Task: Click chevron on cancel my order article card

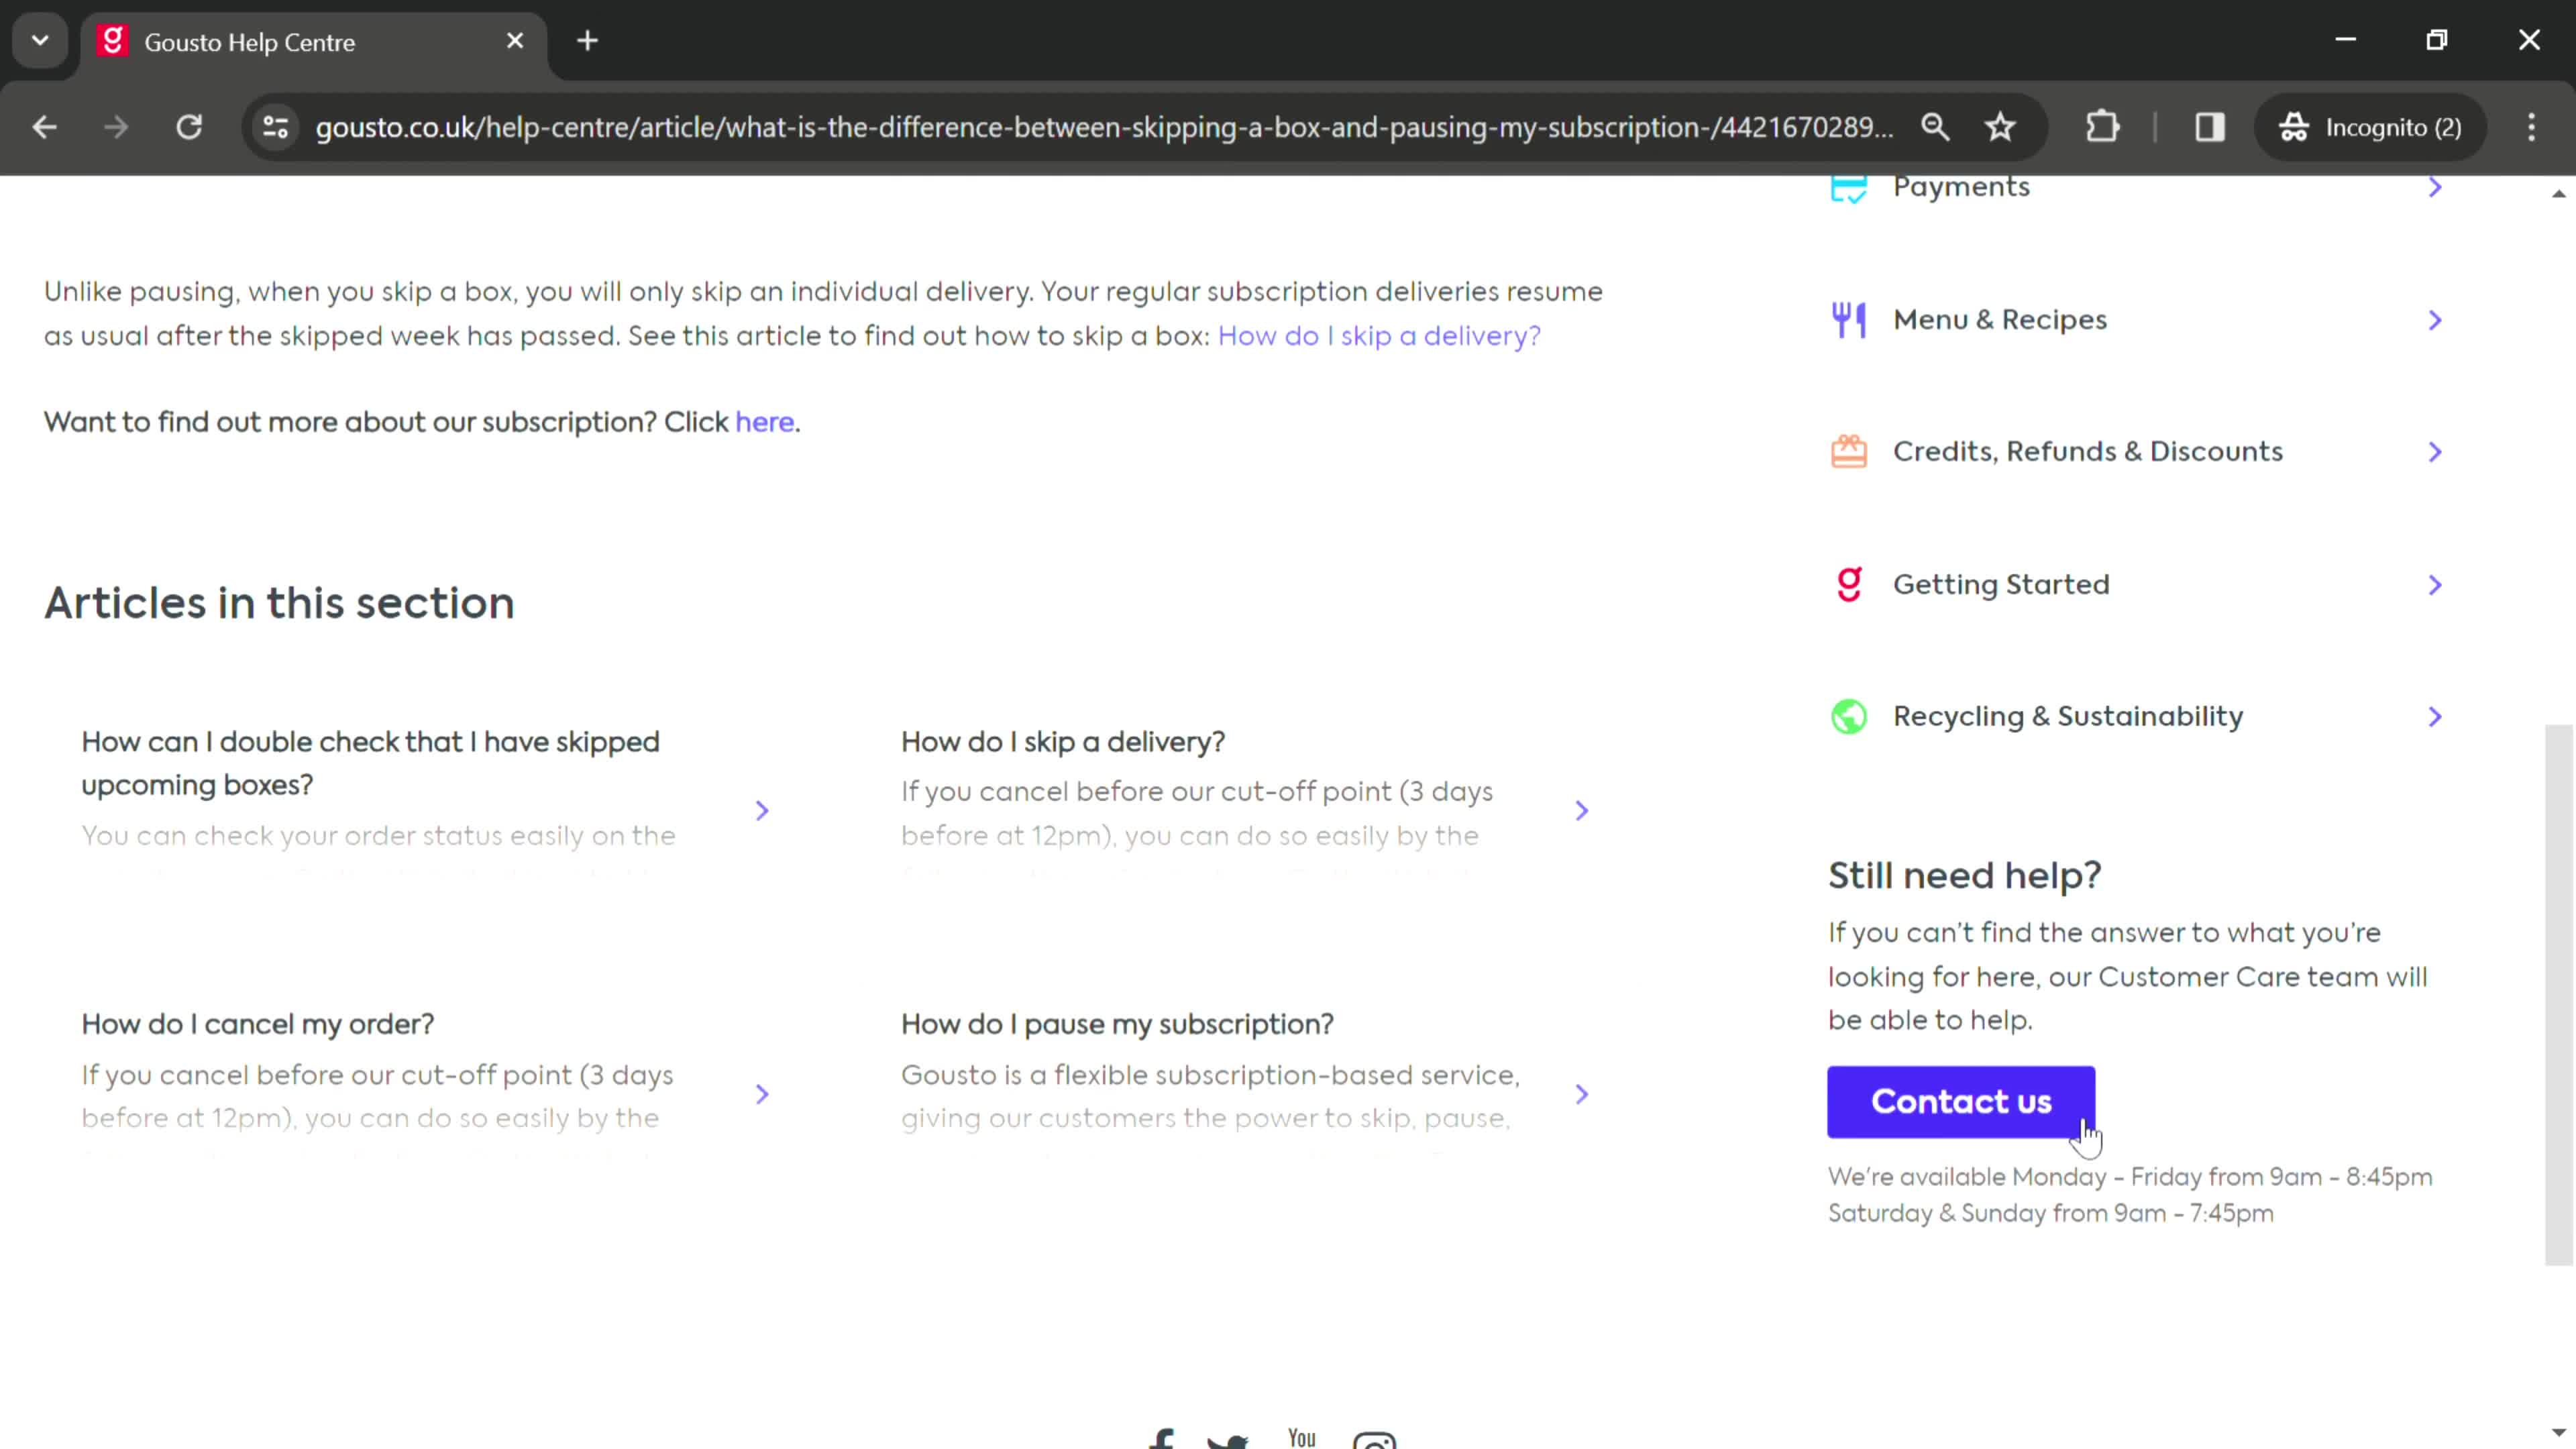Action: pyautogui.click(x=762, y=1094)
